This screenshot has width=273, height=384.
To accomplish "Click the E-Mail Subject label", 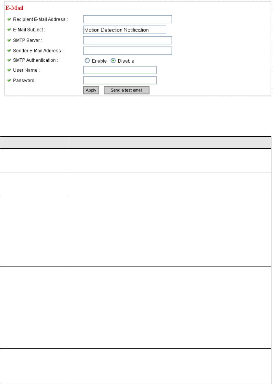I will tap(29, 30).
